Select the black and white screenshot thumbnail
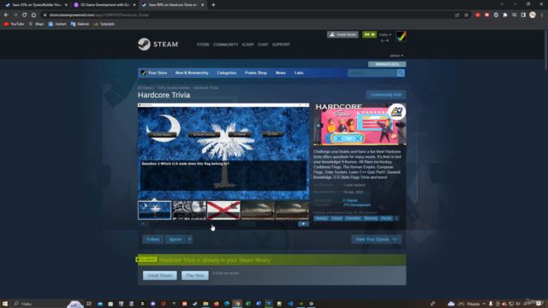Viewport: 548px width, 308px height. [189, 210]
